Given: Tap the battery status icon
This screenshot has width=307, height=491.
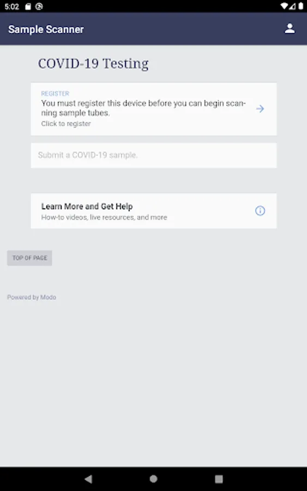Looking at the screenshot, I should point(301,6).
